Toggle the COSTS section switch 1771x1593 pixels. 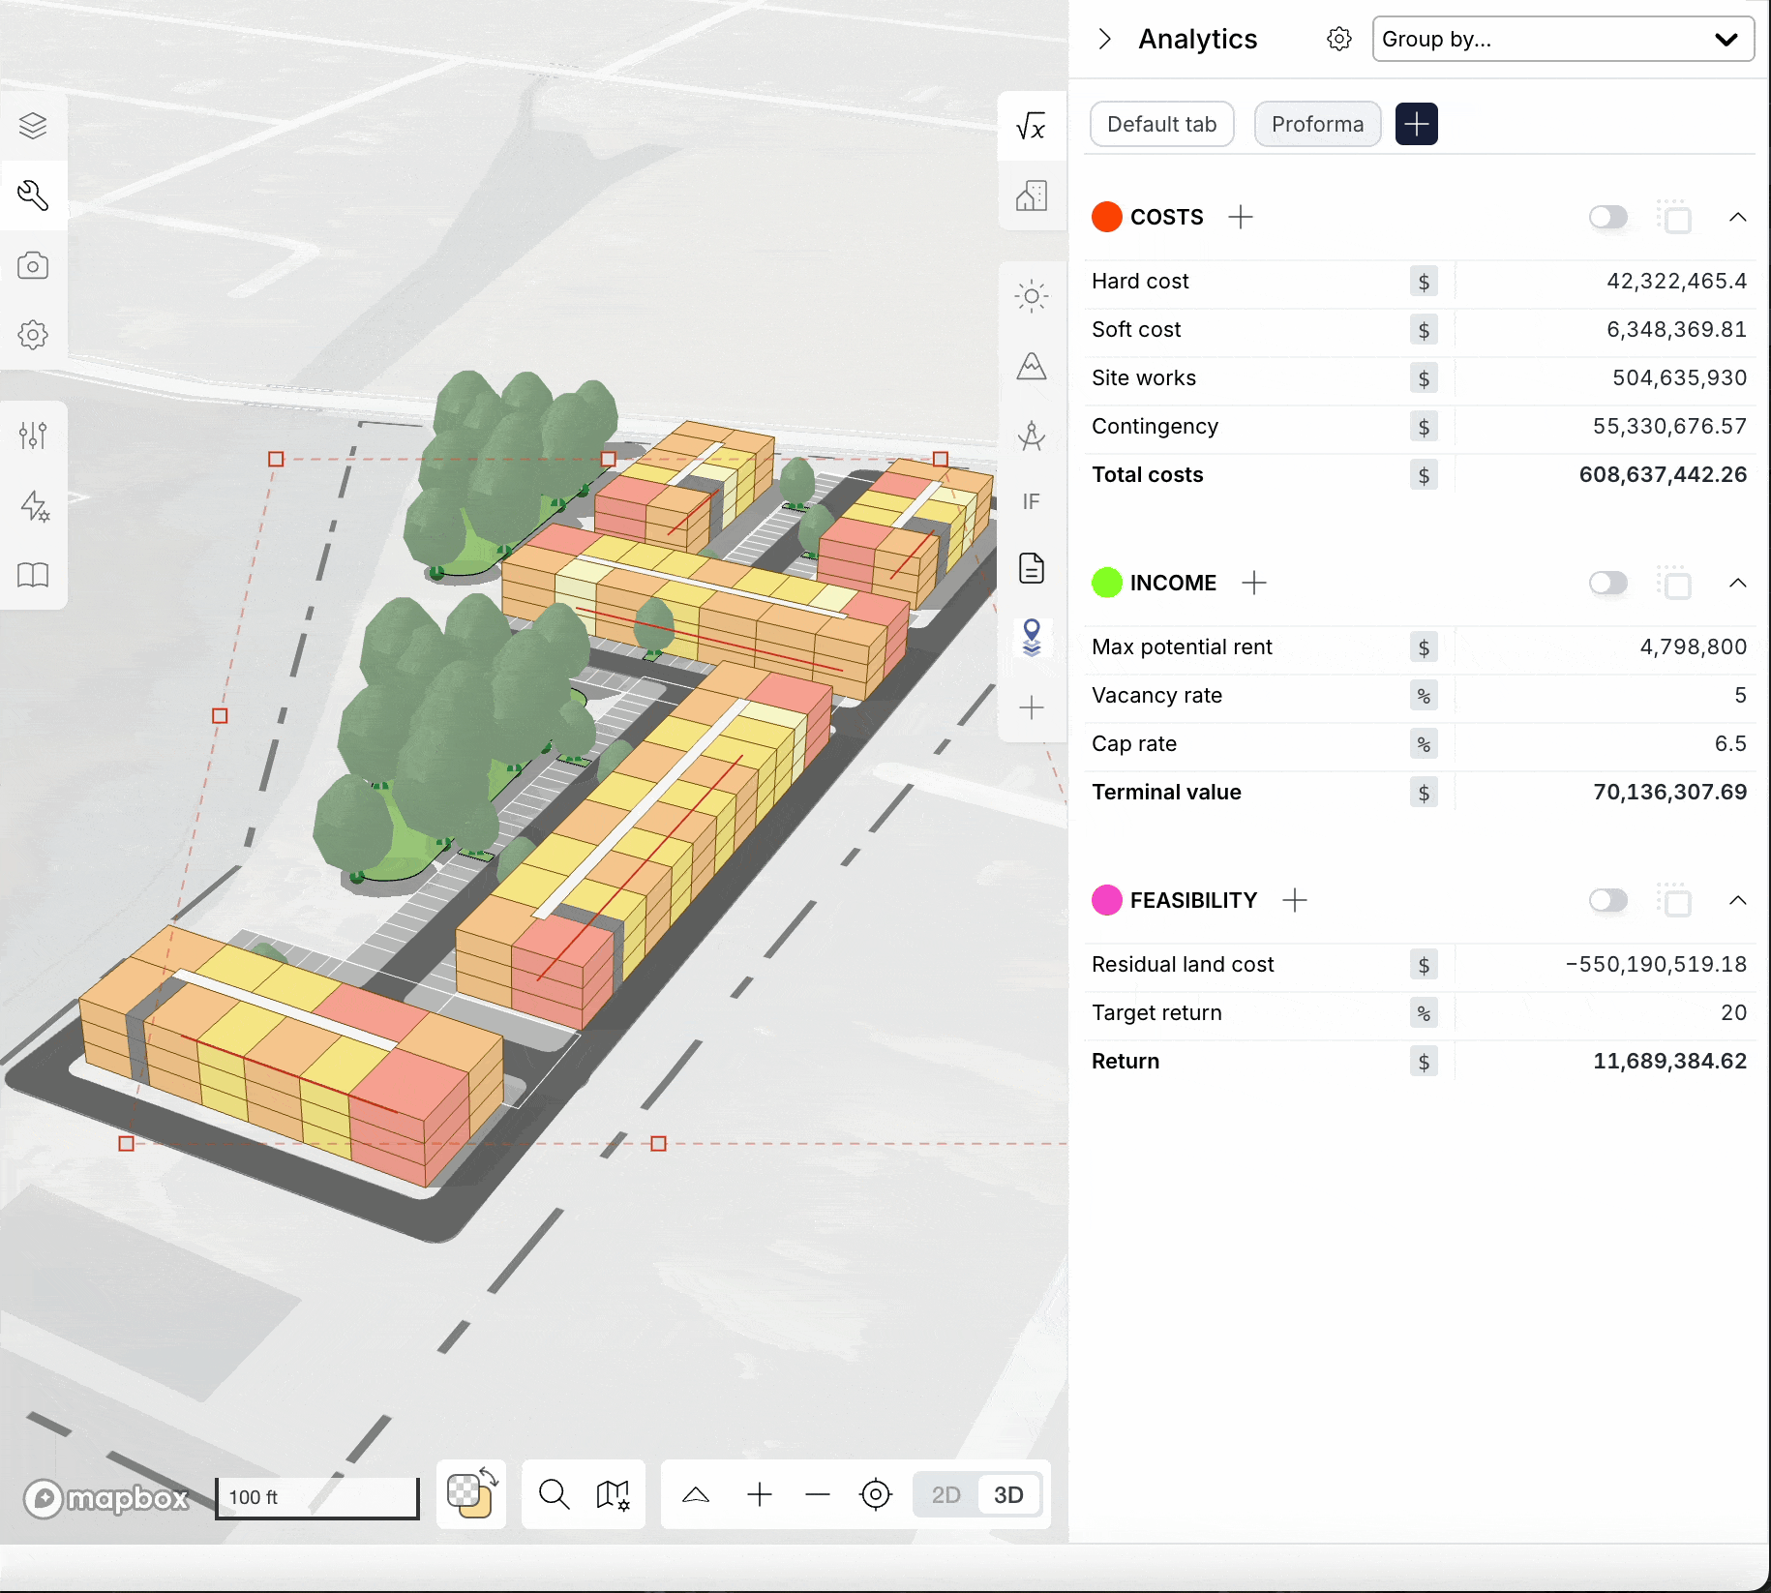[x=1608, y=217]
